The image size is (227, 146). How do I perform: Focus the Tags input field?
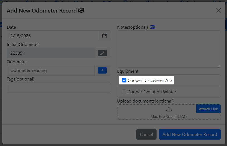point(58,87)
